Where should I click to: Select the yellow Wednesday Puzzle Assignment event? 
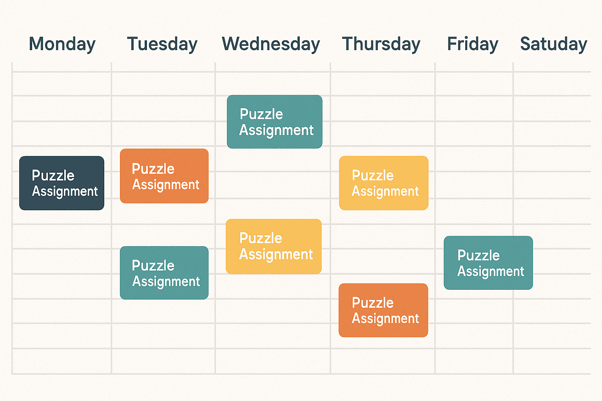pos(274,246)
